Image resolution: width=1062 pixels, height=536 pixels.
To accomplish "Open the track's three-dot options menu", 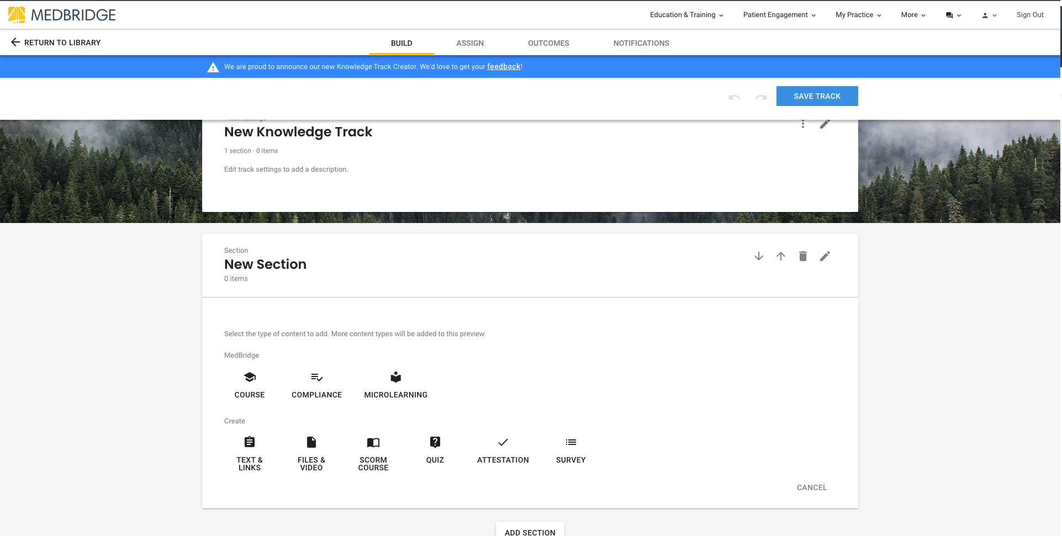I will coord(803,124).
